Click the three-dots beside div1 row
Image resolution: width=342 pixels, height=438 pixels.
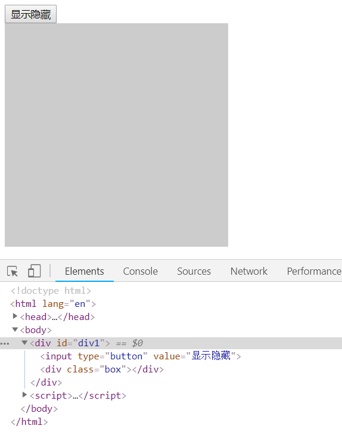[x=5, y=344]
